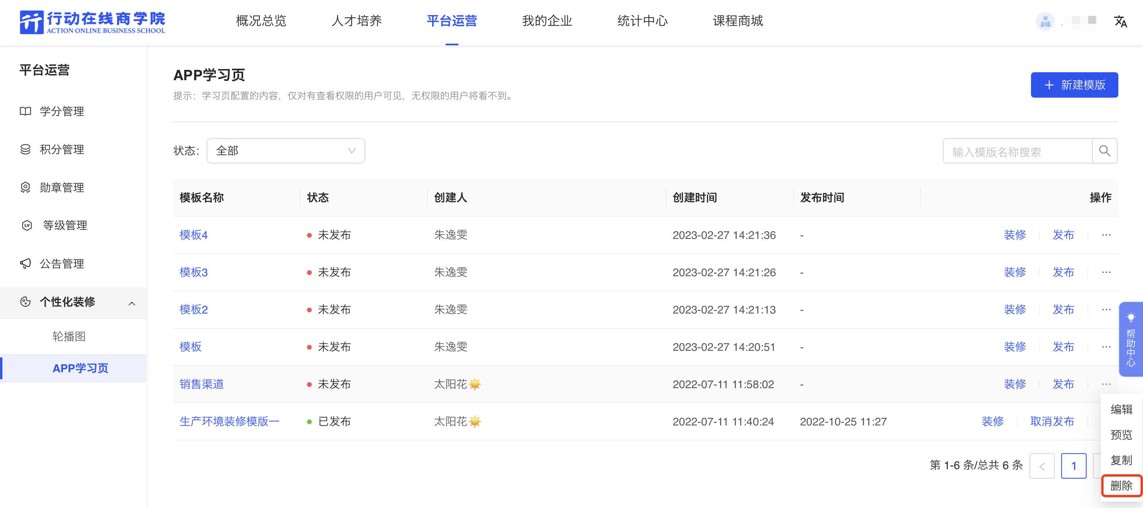The image size is (1143, 508).
Task: Click the template name search field
Action: pyautogui.click(x=1018, y=151)
